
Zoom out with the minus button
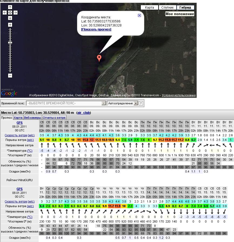tap(10, 76)
